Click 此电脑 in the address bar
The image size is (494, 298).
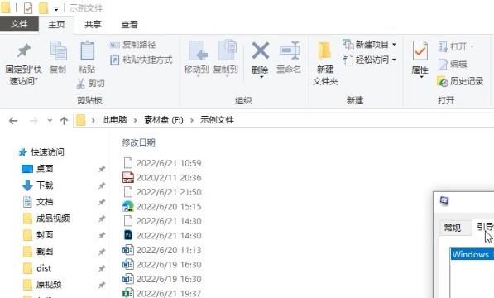pos(114,120)
